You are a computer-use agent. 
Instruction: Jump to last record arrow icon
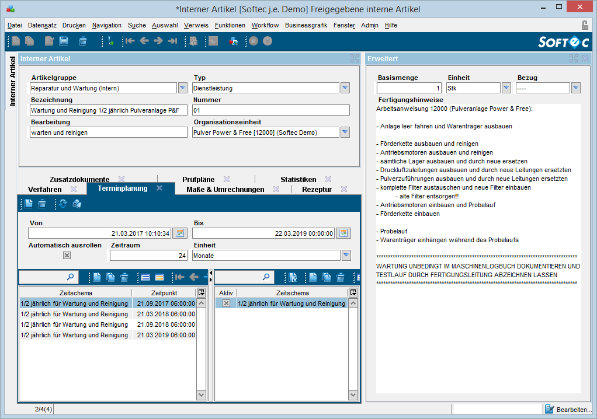[172, 41]
